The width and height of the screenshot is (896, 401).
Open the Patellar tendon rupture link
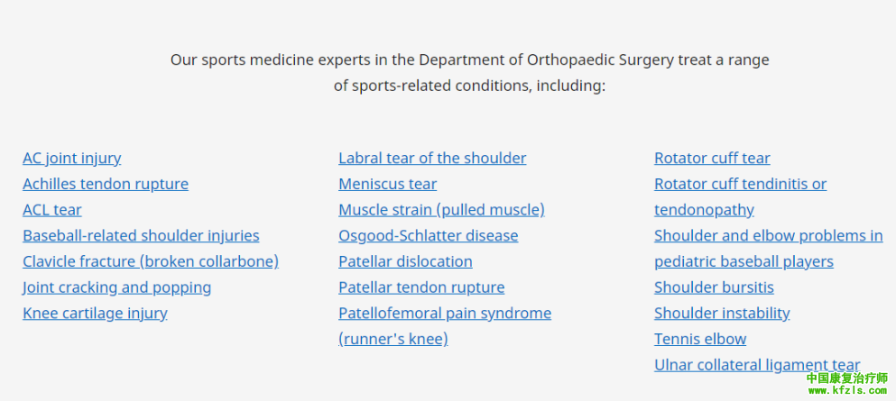pos(421,287)
